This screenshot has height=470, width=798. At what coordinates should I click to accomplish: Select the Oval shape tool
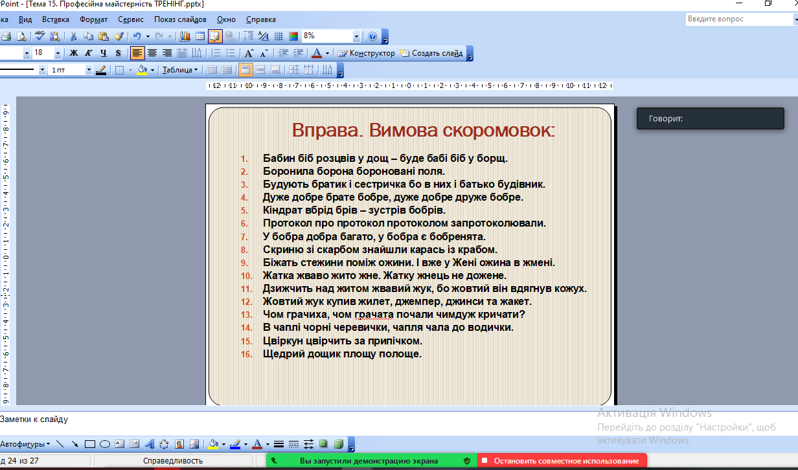click(x=104, y=444)
